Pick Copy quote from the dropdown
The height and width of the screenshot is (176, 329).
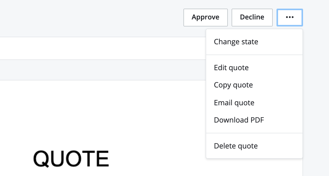pos(233,85)
